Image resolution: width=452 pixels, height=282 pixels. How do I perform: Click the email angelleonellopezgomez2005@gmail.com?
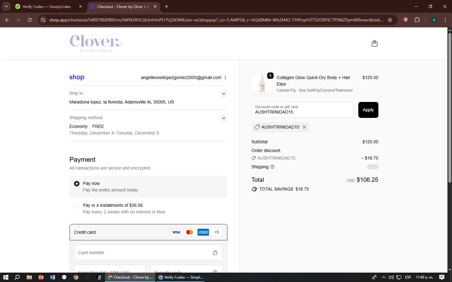pos(181,78)
